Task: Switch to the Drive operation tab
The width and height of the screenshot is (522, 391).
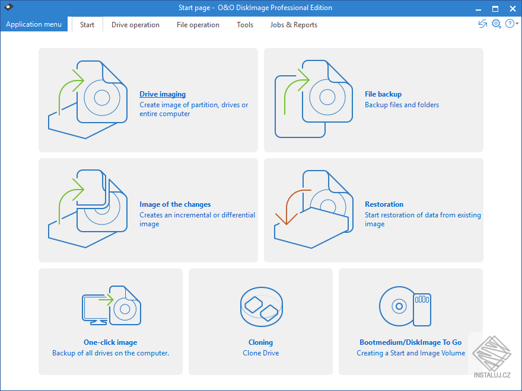Action: [135, 25]
